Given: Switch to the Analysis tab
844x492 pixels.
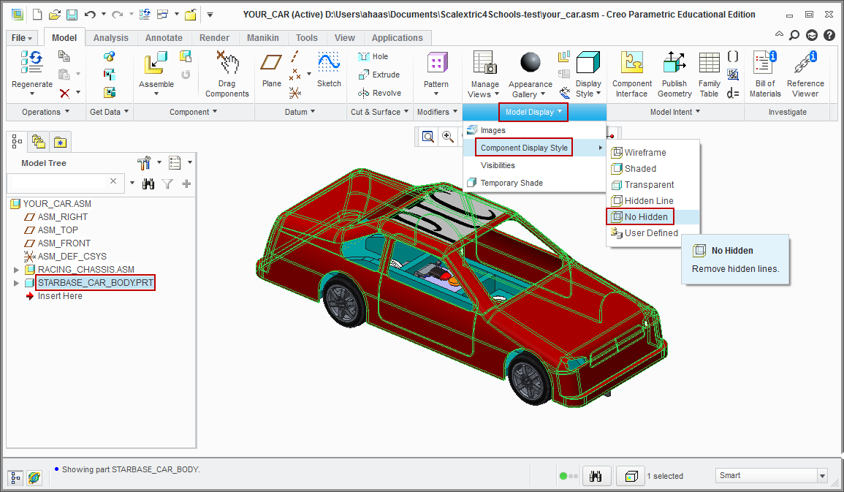Looking at the screenshot, I should click(x=111, y=38).
